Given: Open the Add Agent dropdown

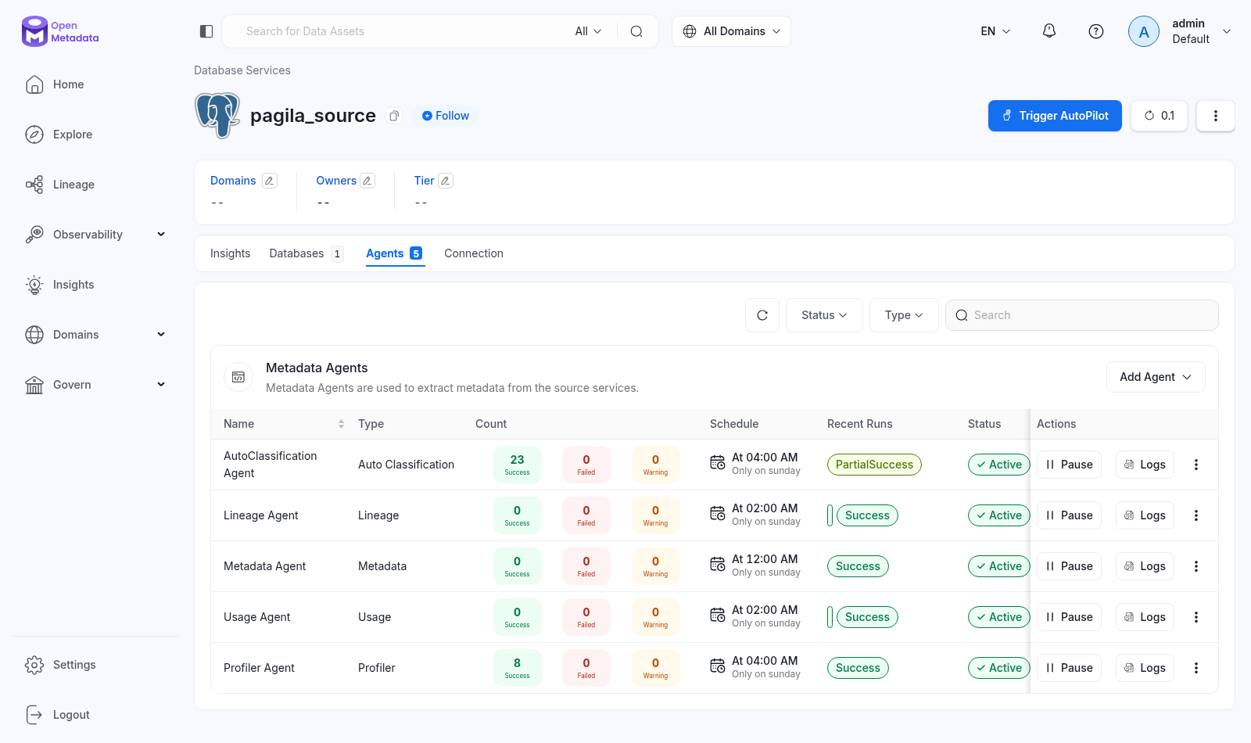Looking at the screenshot, I should (1156, 377).
